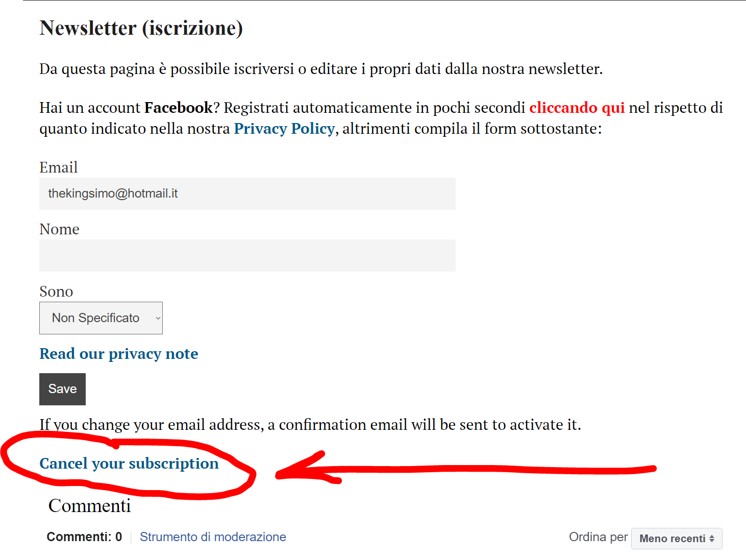Click Cancel your subscription link
This screenshot has height=559, width=746.
pos(129,464)
